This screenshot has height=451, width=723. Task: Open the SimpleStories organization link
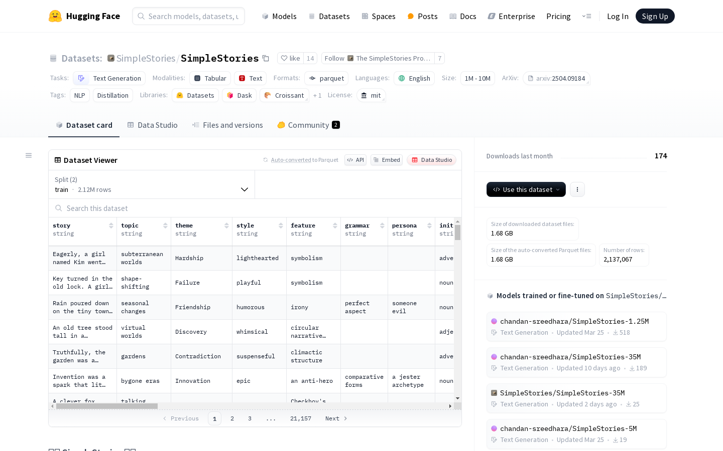146,59
